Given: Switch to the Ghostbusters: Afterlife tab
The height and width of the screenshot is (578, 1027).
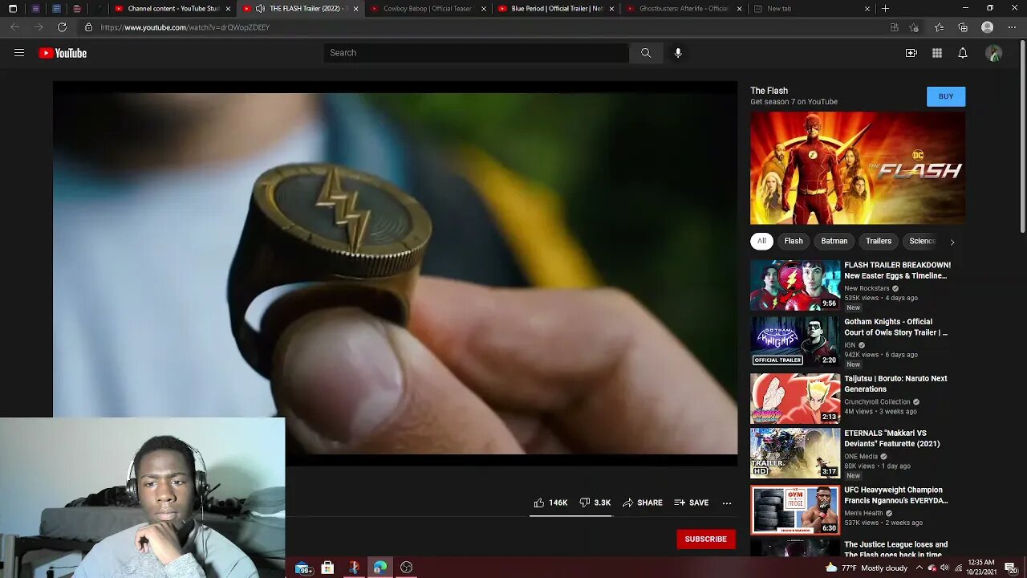Looking at the screenshot, I should point(683,8).
